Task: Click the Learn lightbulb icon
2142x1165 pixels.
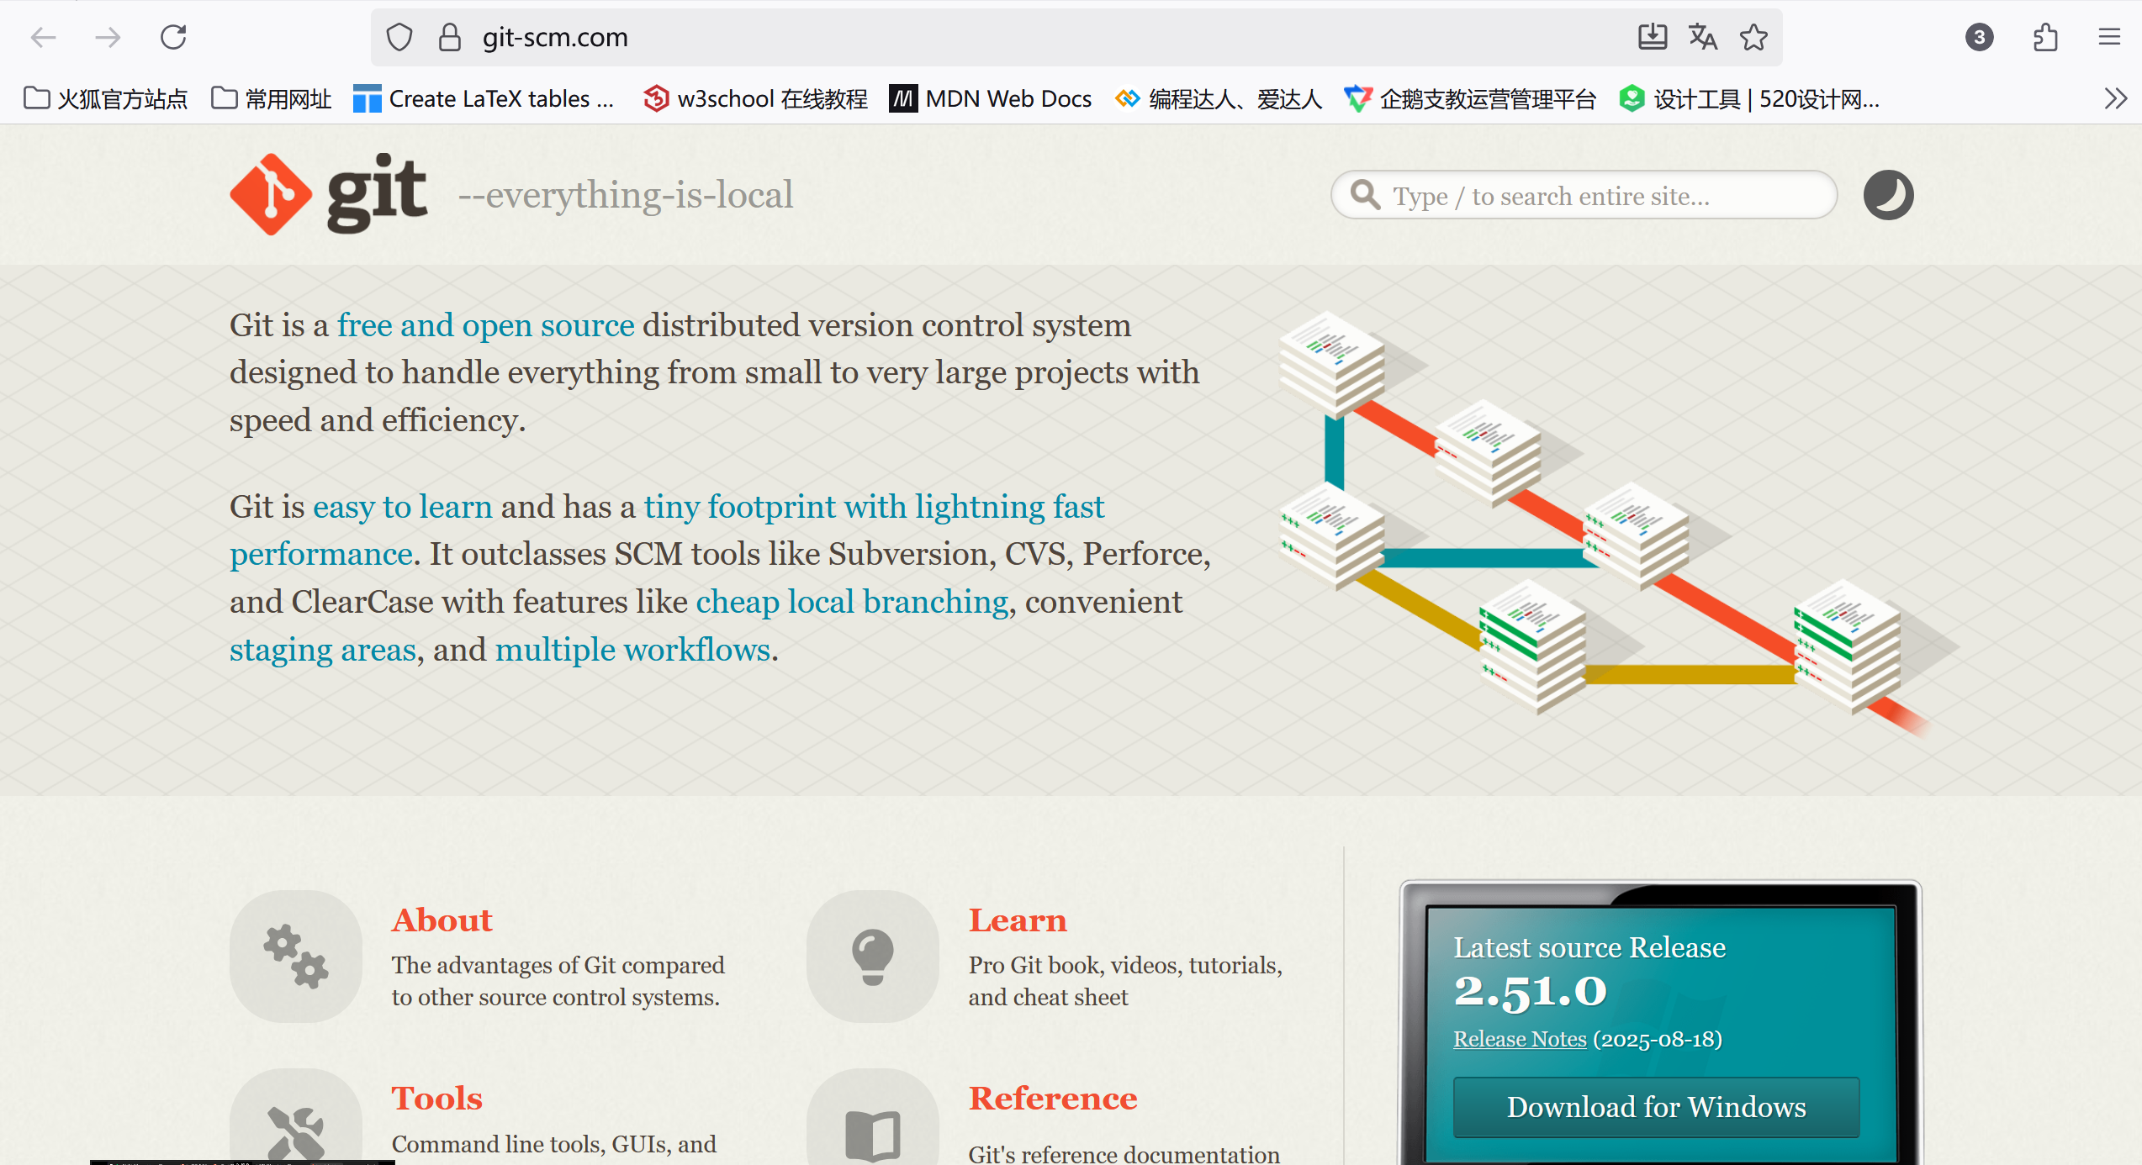Action: coord(872,956)
